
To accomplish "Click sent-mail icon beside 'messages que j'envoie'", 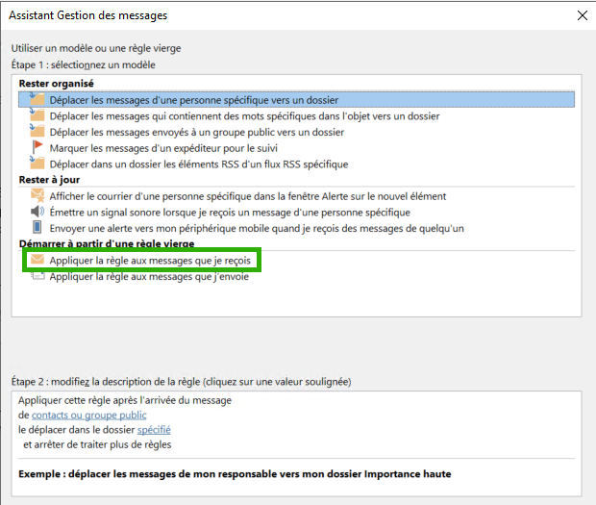I will tap(37, 276).
